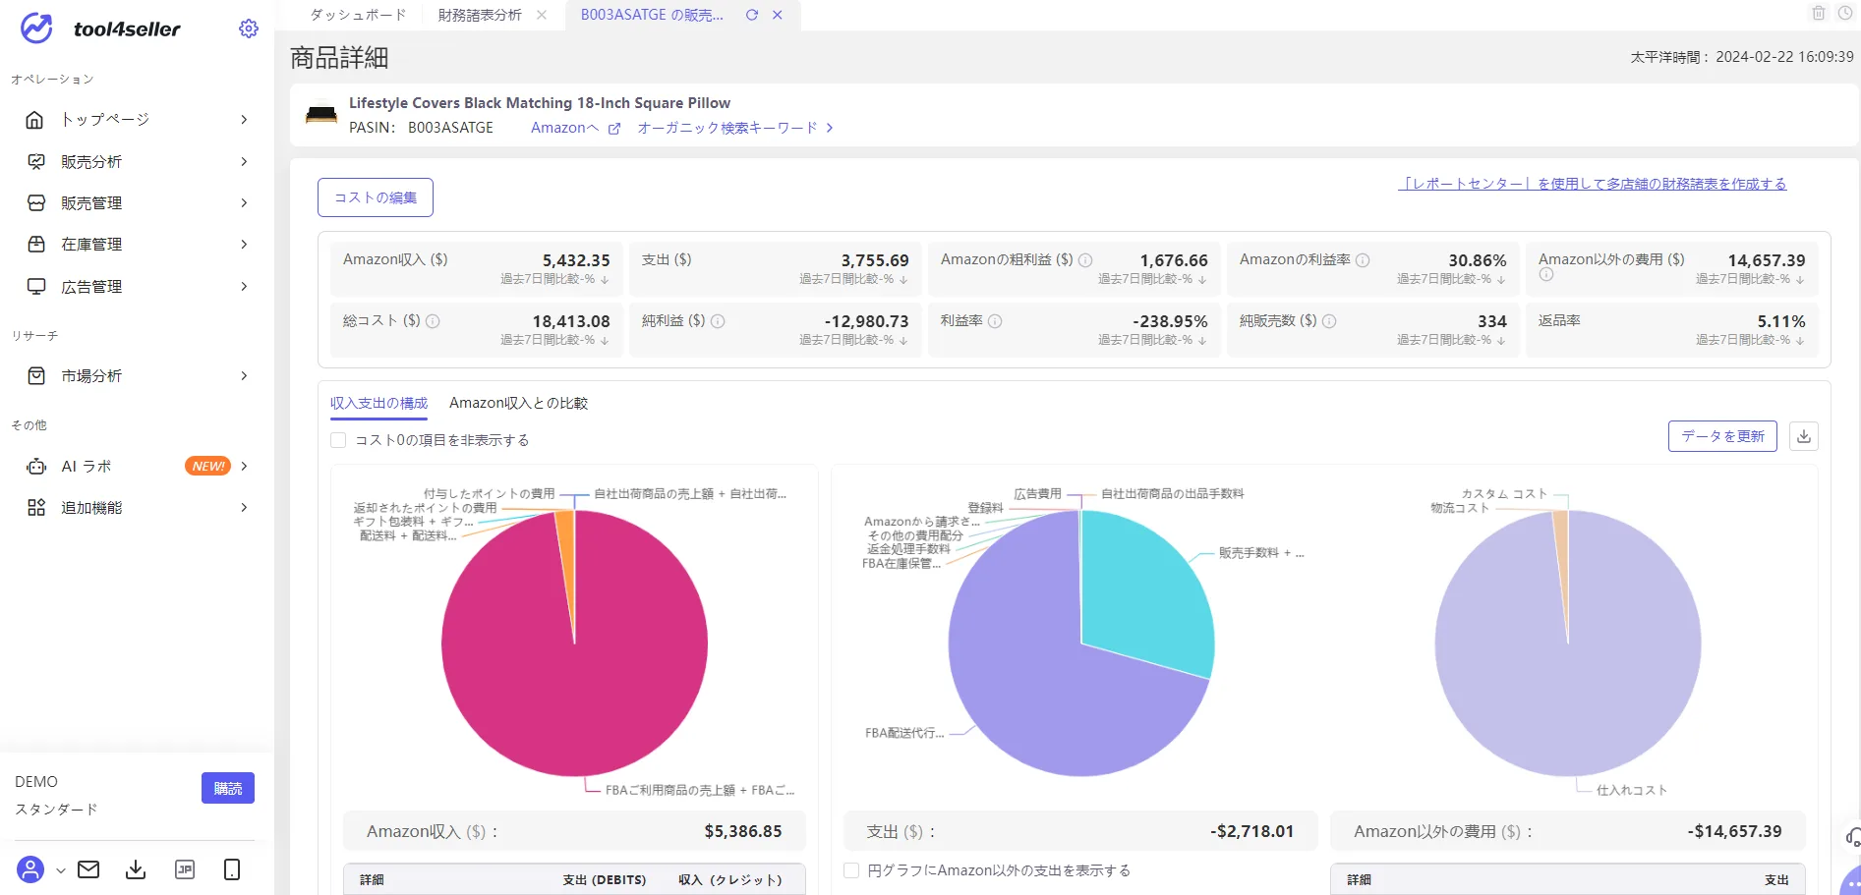
Task: Open the オーガニック検索キーワード link
Action: (x=735, y=128)
